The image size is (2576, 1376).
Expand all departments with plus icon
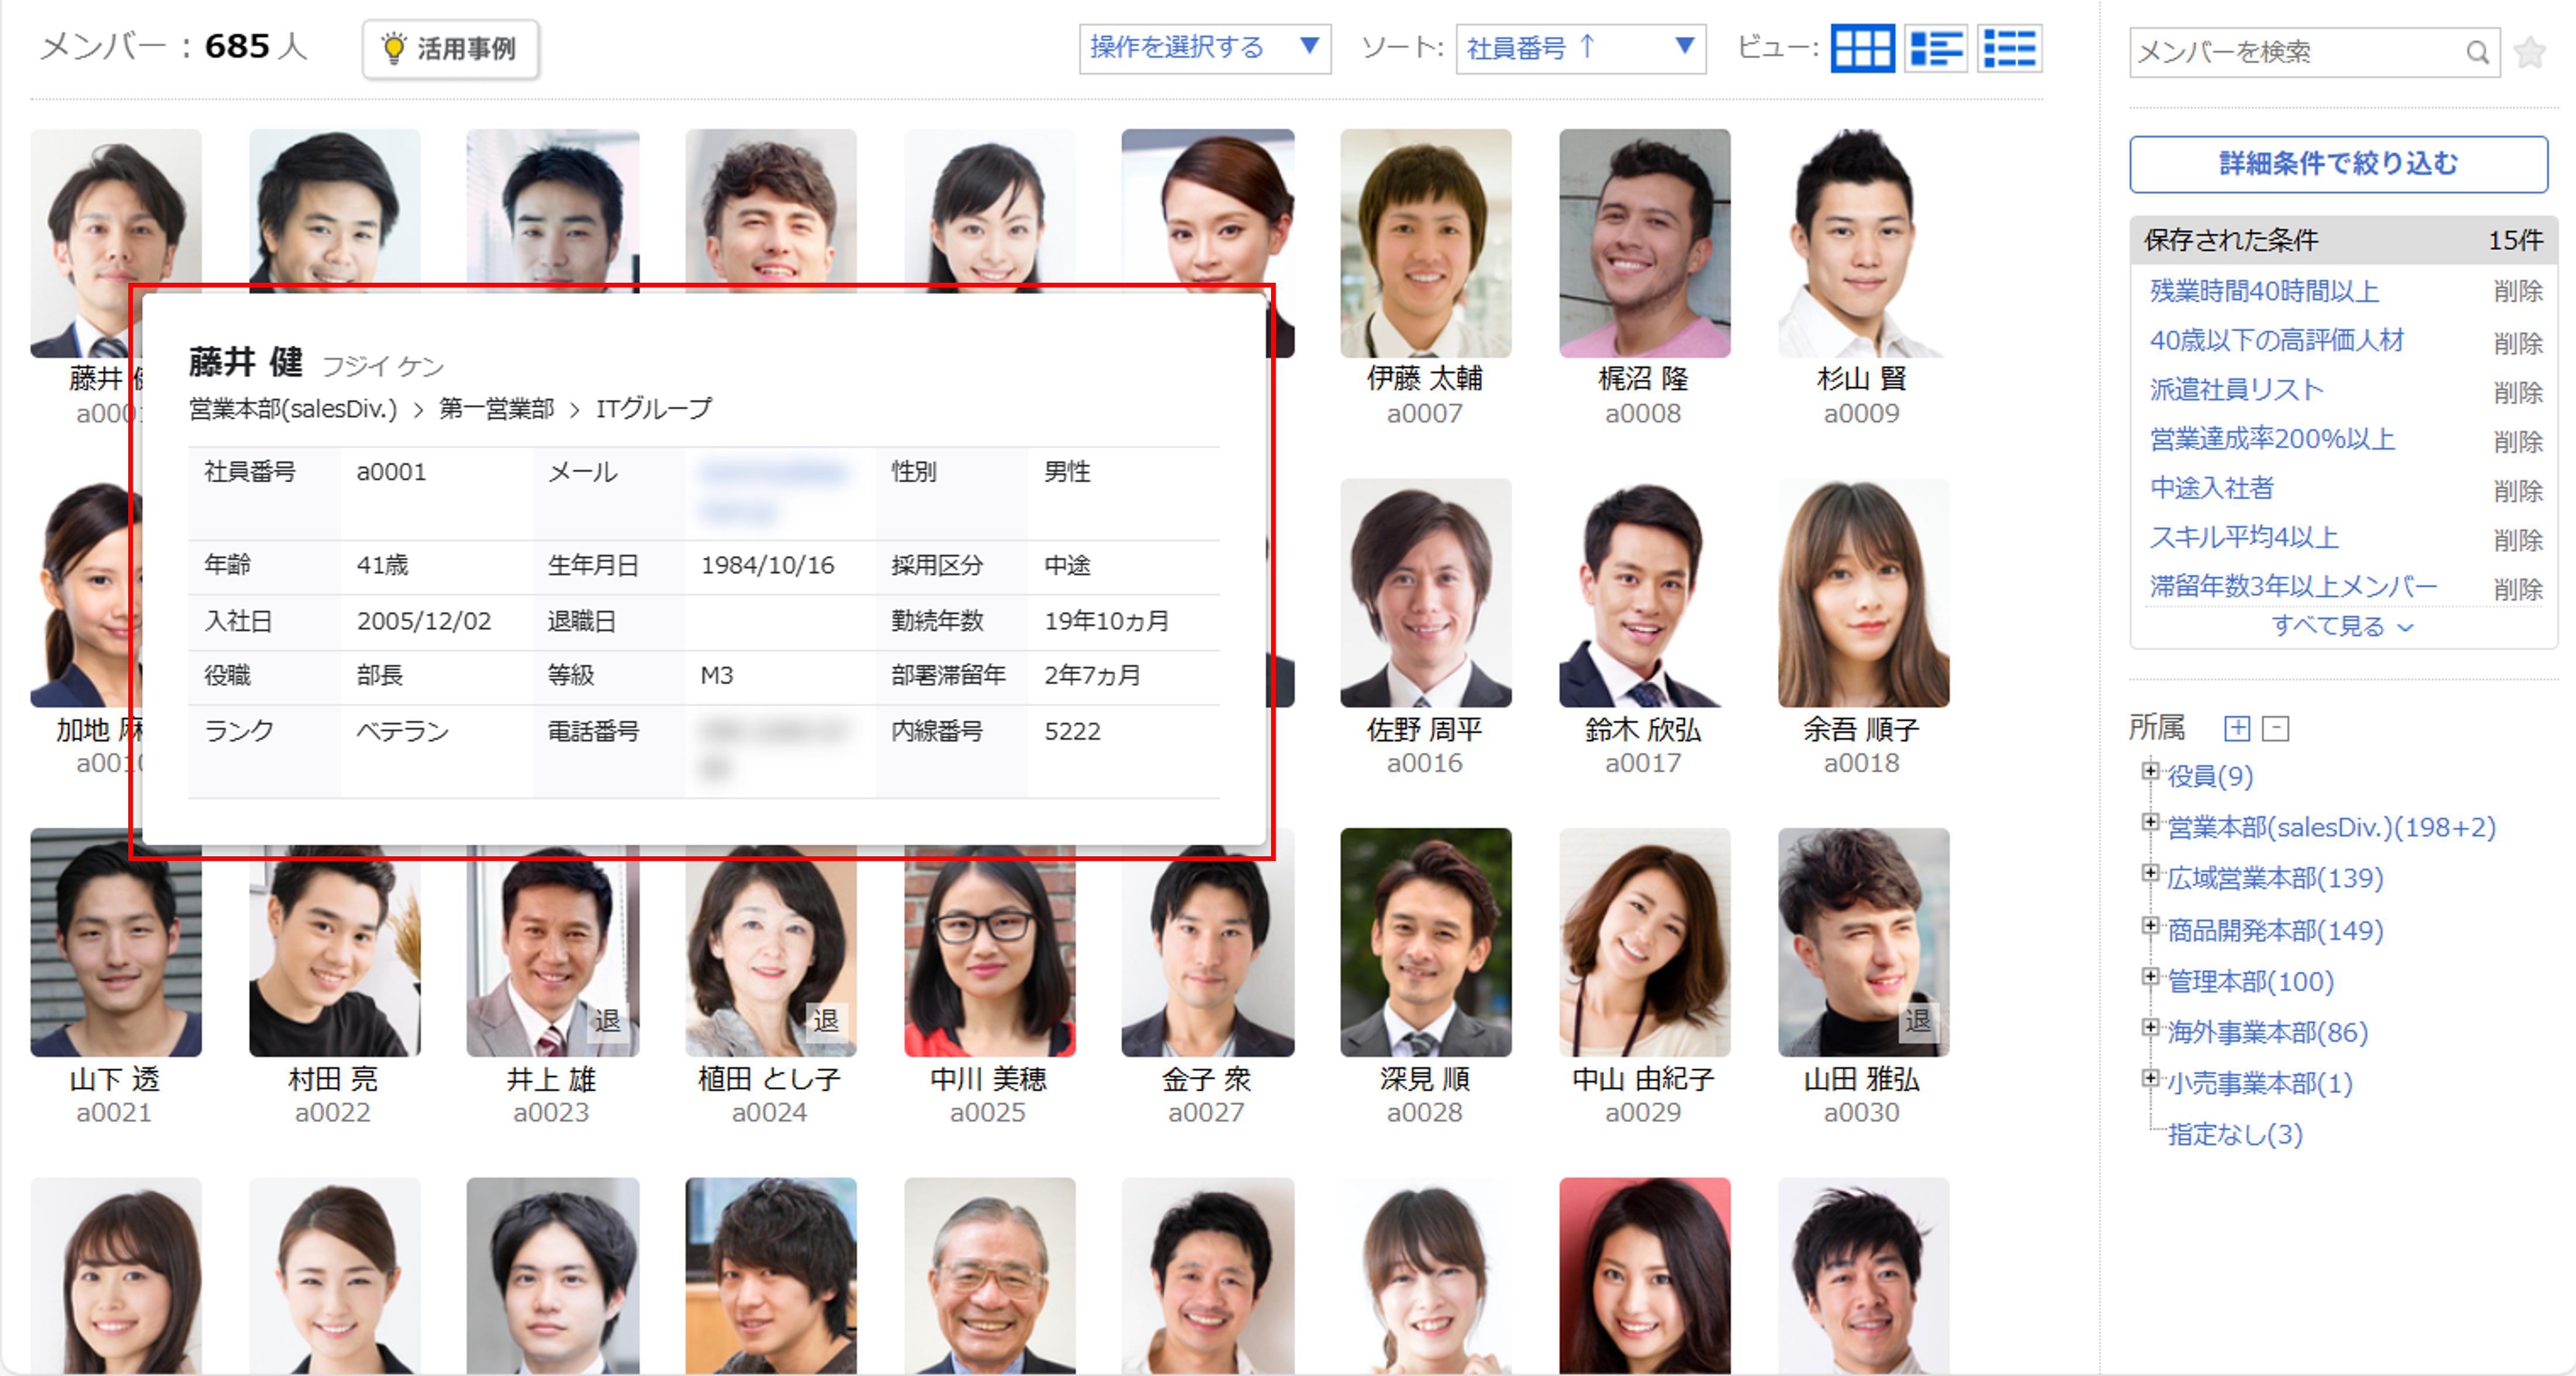tap(2237, 728)
